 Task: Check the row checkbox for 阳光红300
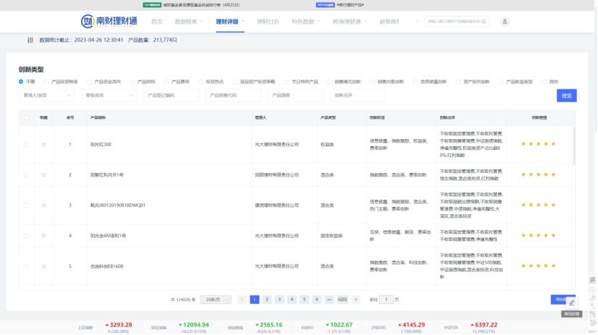click(x=26, y=144)
